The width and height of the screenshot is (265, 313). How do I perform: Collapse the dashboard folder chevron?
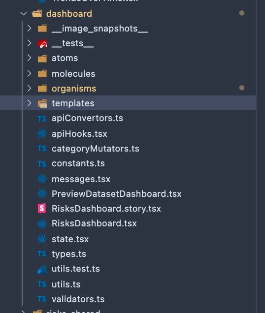tap(24, 14)
